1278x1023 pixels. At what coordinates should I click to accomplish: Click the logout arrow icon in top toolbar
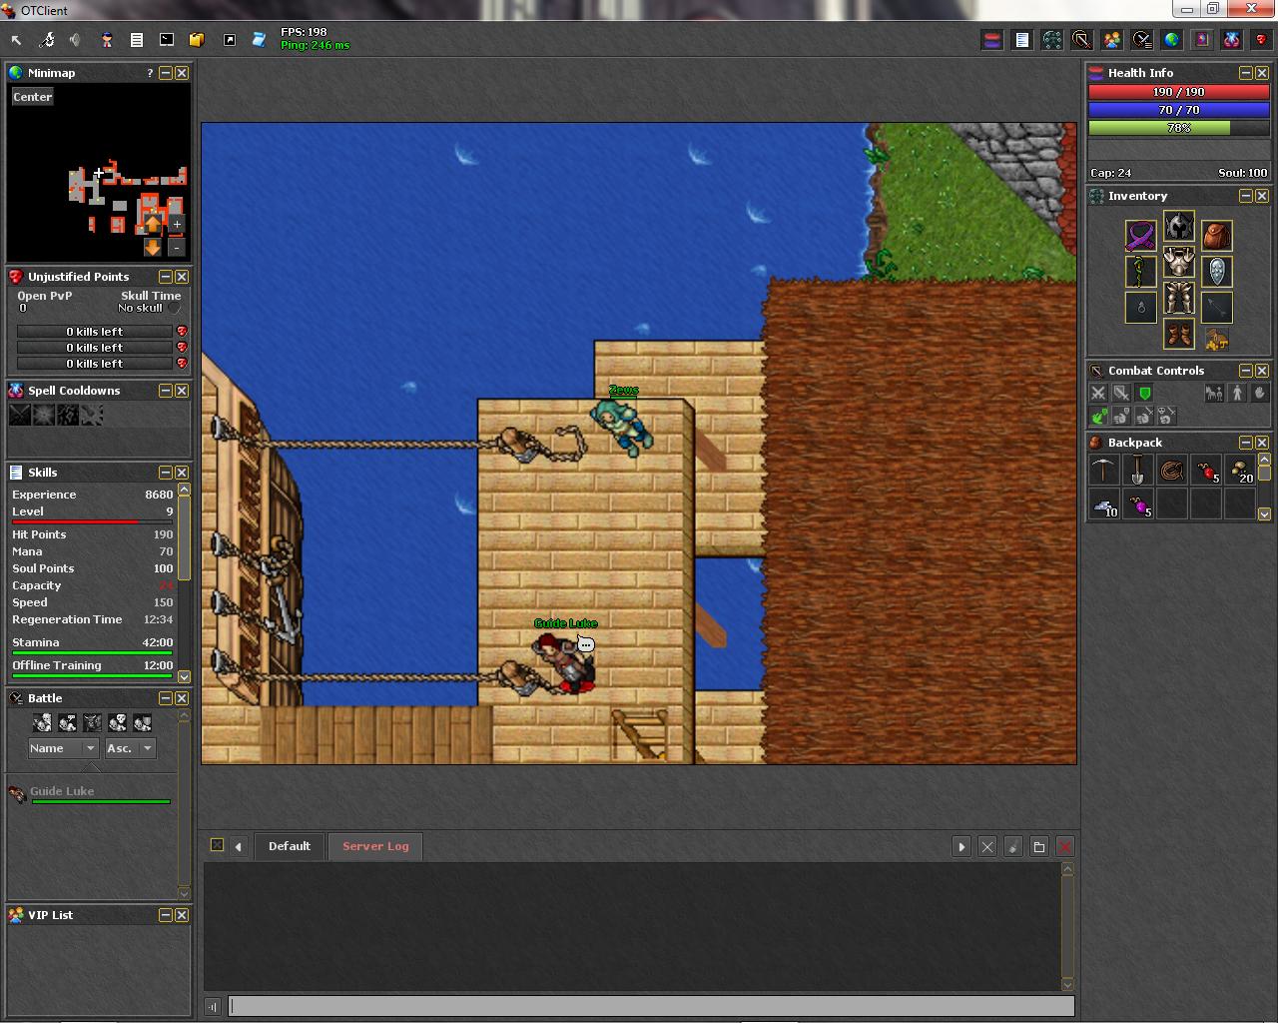point(17,40)
